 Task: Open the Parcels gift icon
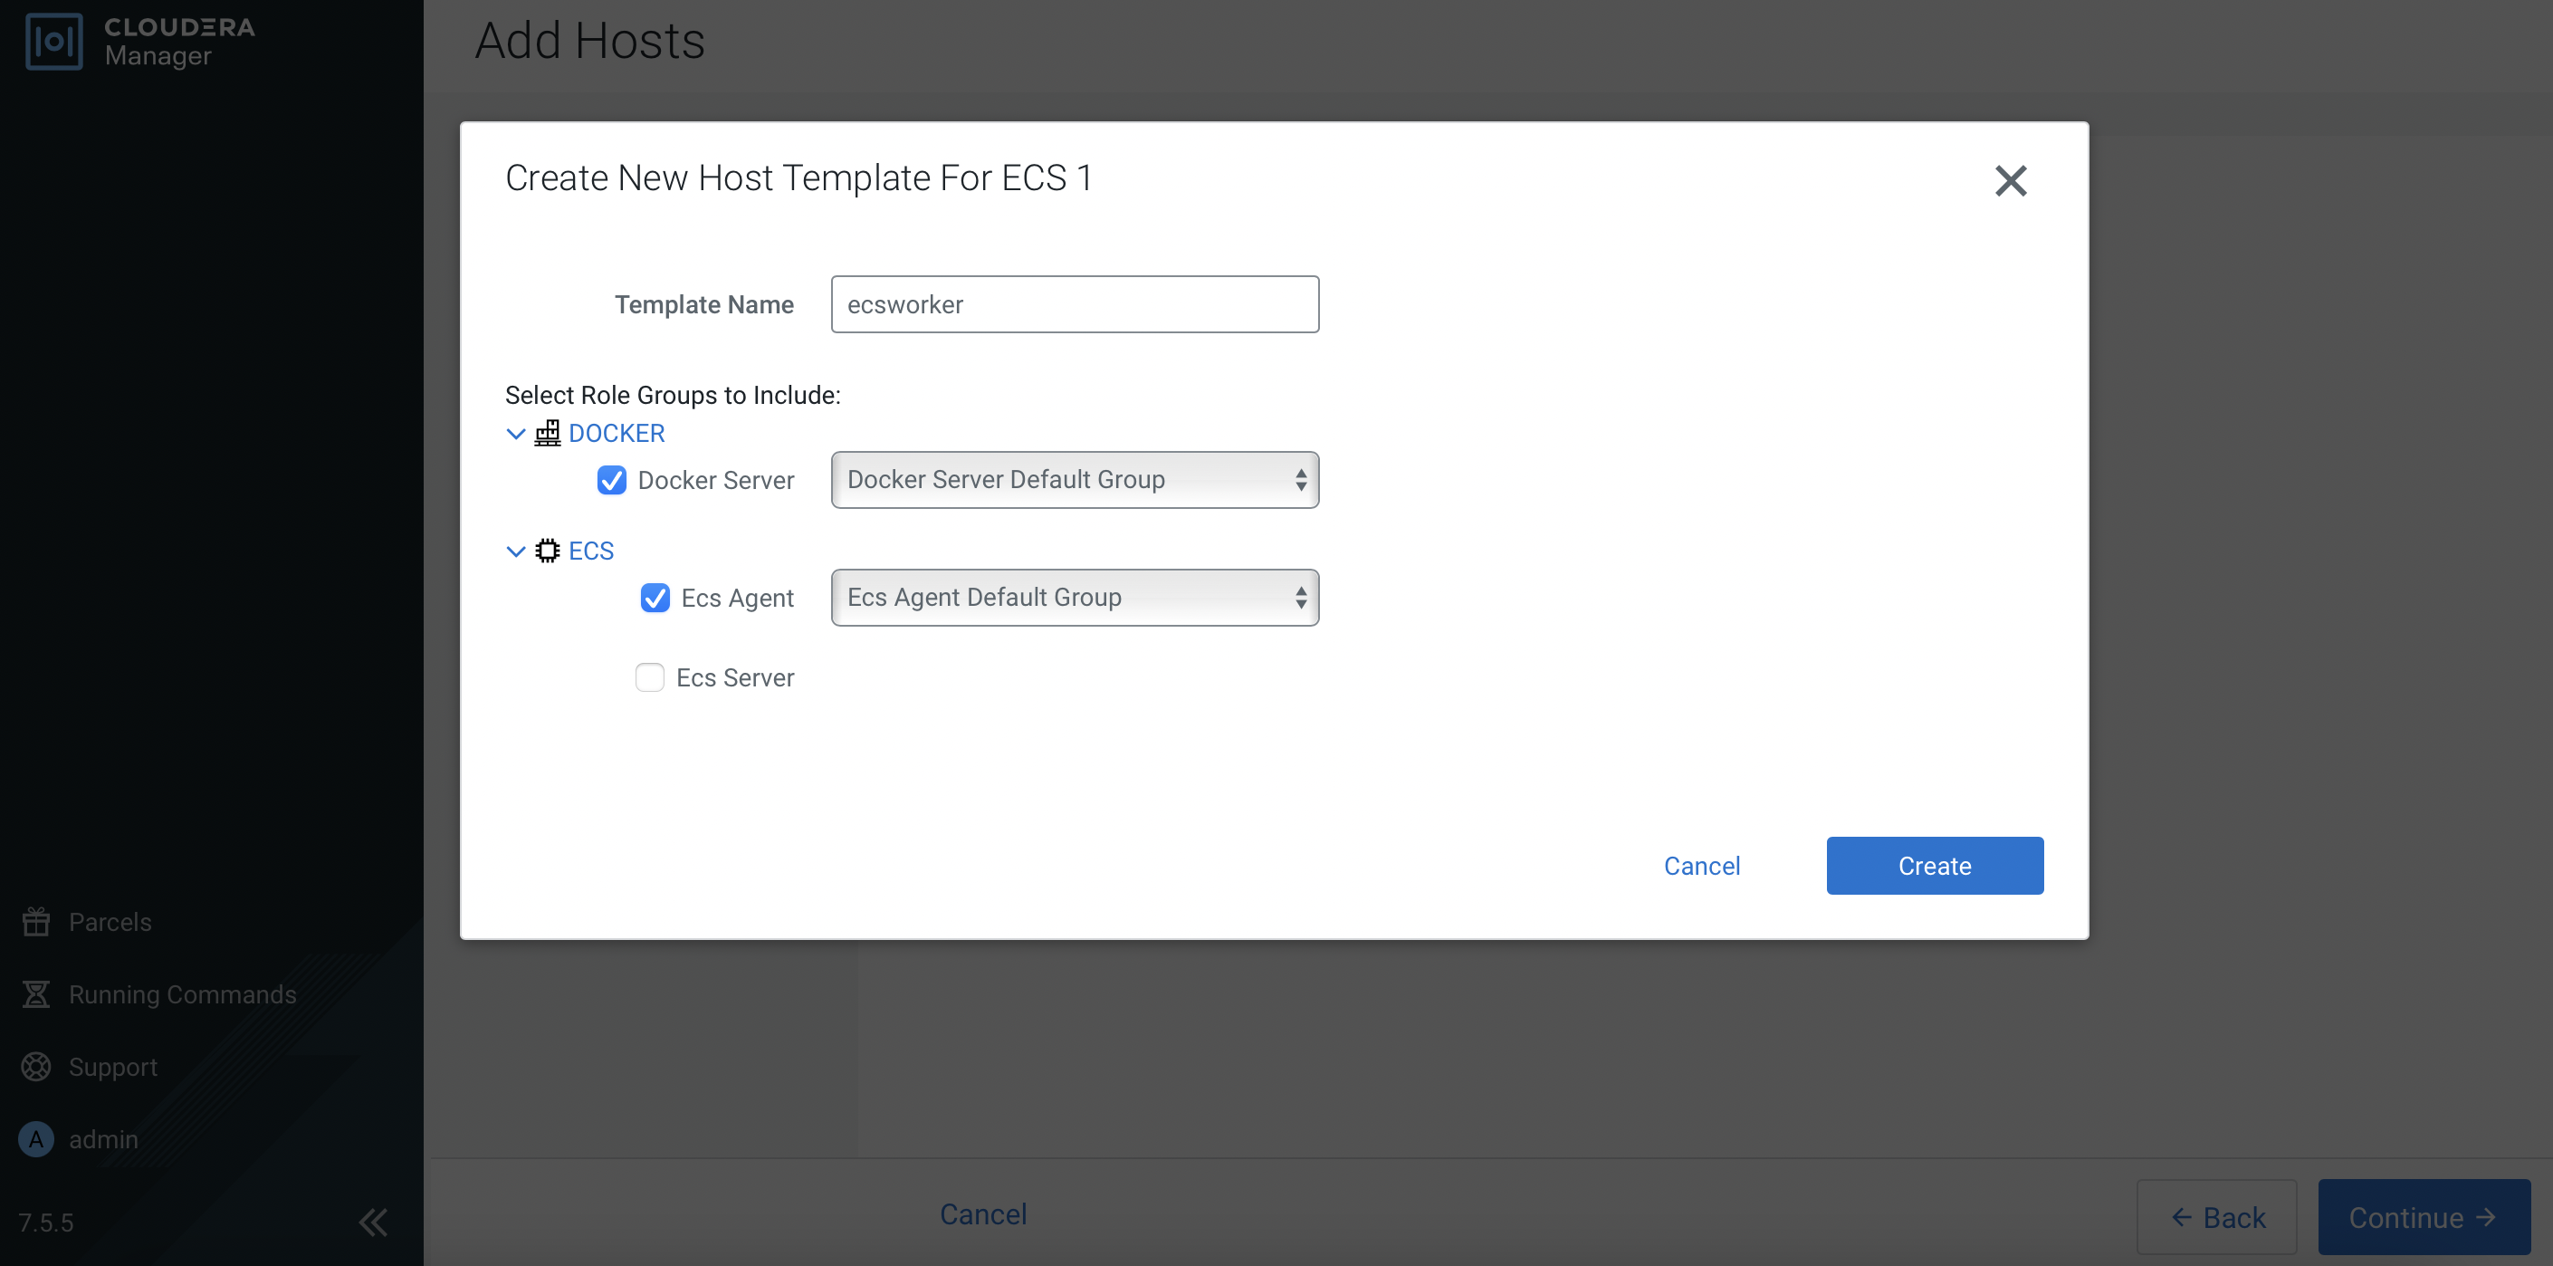[x=37, y=922]
